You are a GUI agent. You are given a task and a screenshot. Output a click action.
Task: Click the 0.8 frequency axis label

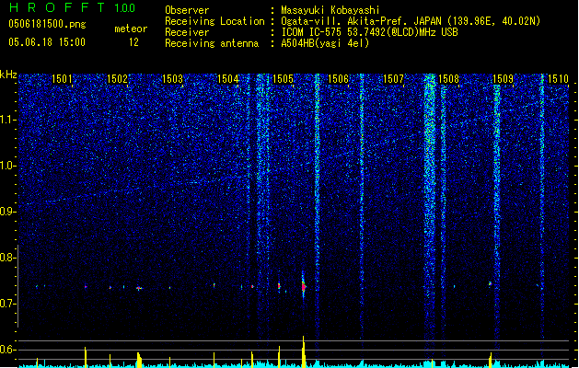(x=8, y=258)
